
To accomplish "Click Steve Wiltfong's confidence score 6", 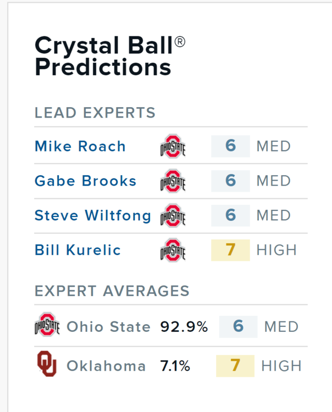I will 230,215.
